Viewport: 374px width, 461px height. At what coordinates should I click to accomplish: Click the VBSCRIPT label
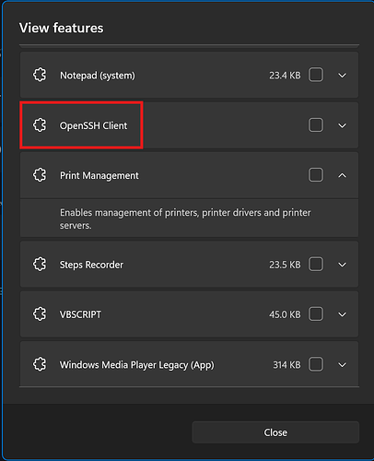pyautogui.click(x=80, y=314)
